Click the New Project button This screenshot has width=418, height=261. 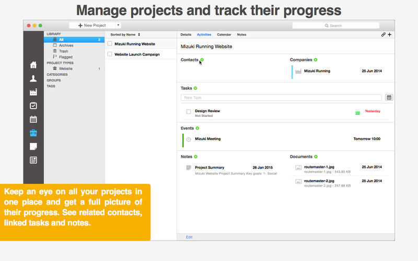tap(92, 25)
